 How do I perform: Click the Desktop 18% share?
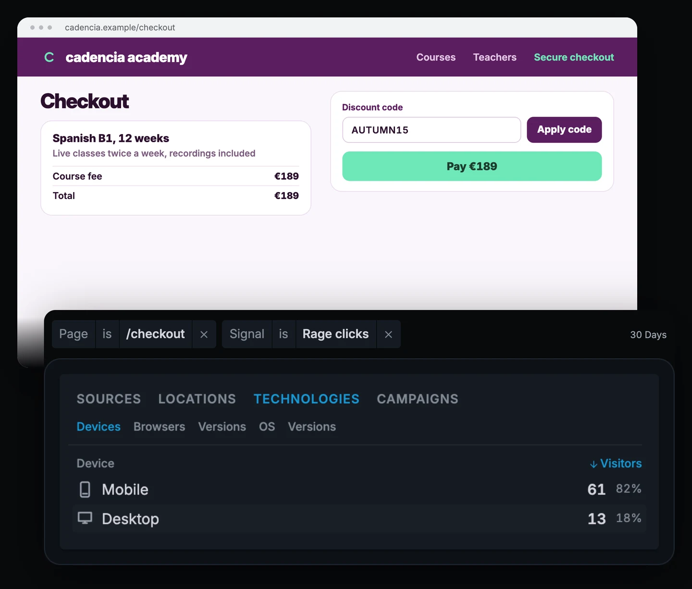(x=629, y=518)
